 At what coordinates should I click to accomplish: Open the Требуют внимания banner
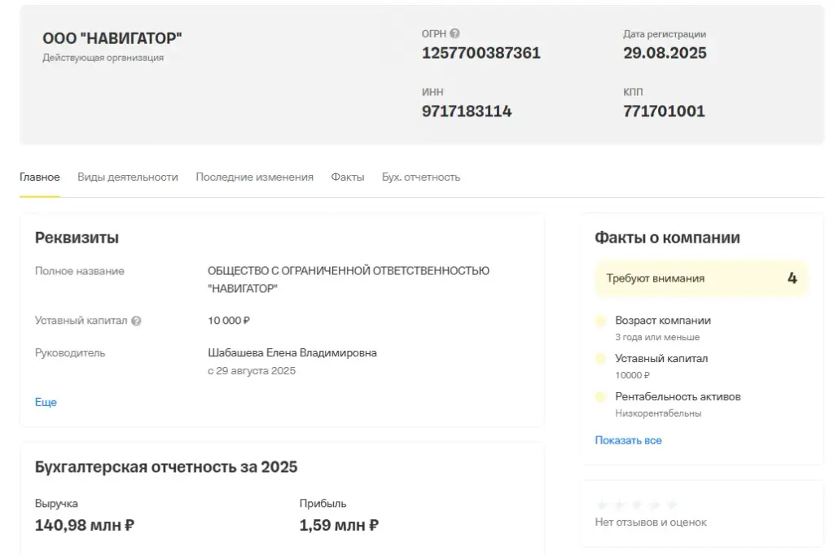(701, 278)
